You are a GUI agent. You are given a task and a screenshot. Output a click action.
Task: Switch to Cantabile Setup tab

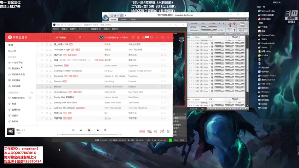pyautogui.click(x=133, y=19)
